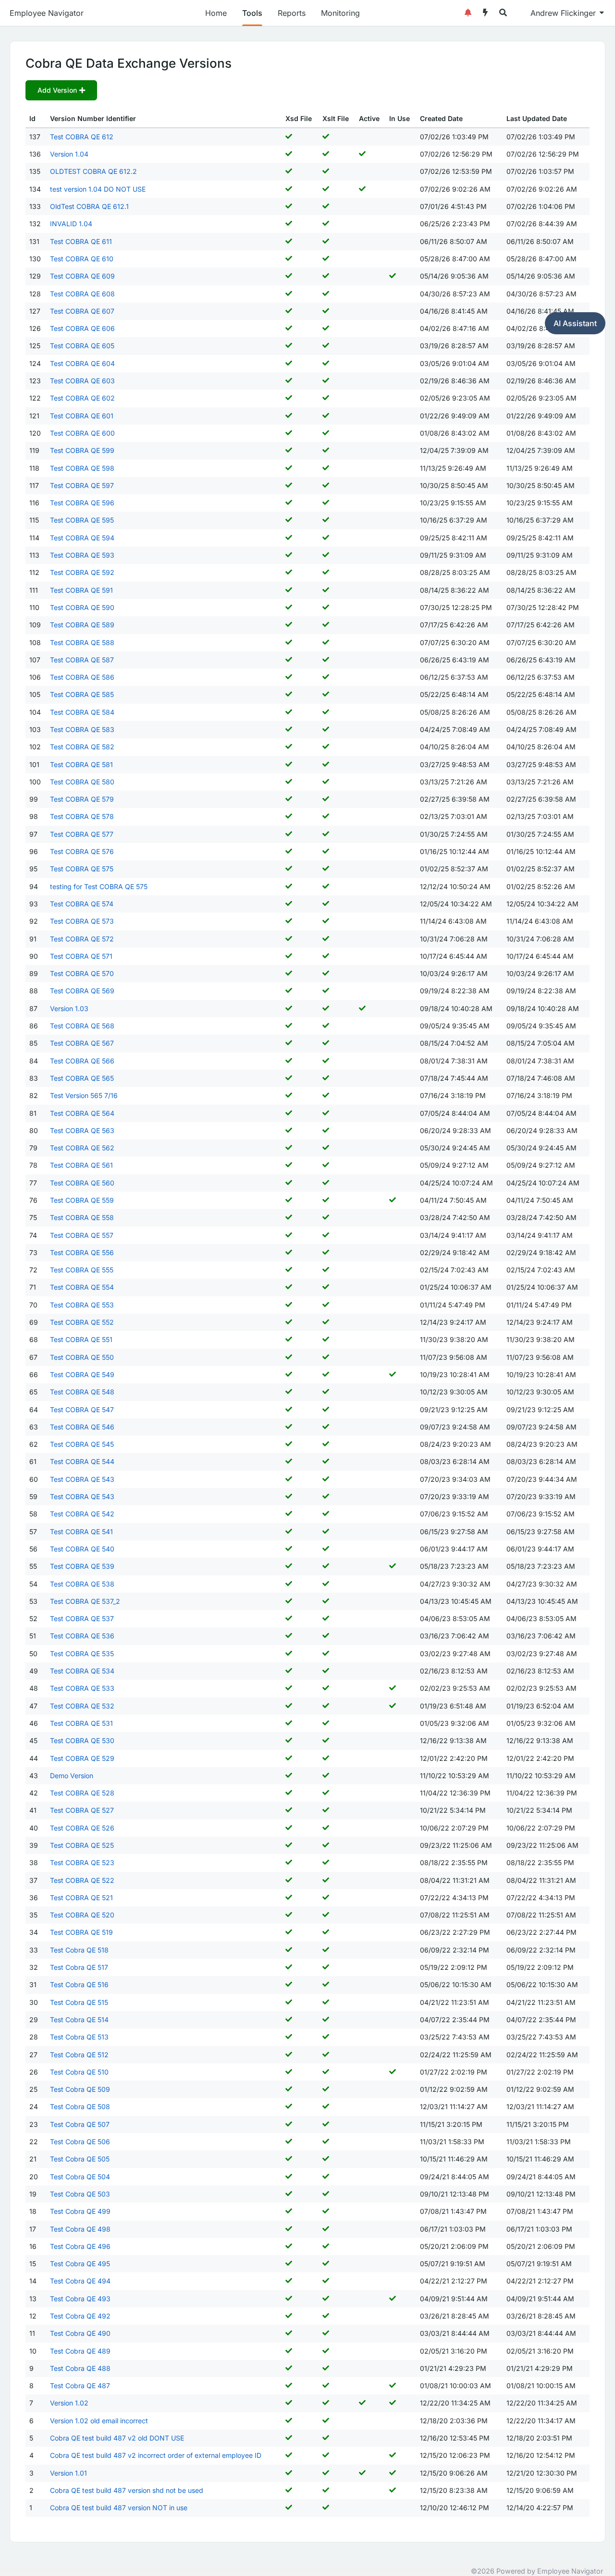Click the Last Updated Date column header

click(x=536, y=119)
